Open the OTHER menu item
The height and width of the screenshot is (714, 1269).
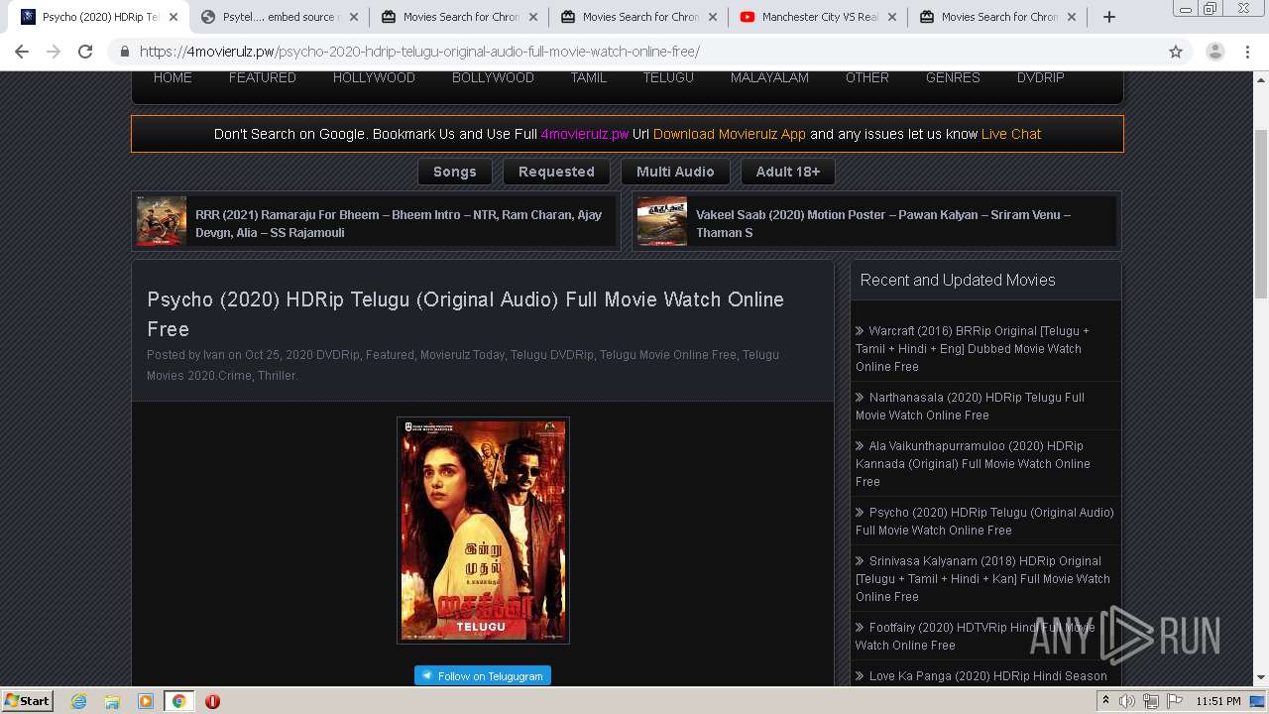coord(867,77)
